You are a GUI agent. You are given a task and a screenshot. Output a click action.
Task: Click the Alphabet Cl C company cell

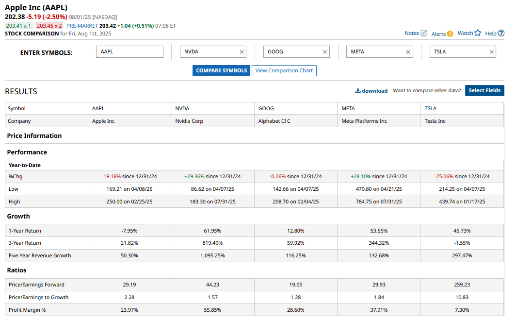296,121
